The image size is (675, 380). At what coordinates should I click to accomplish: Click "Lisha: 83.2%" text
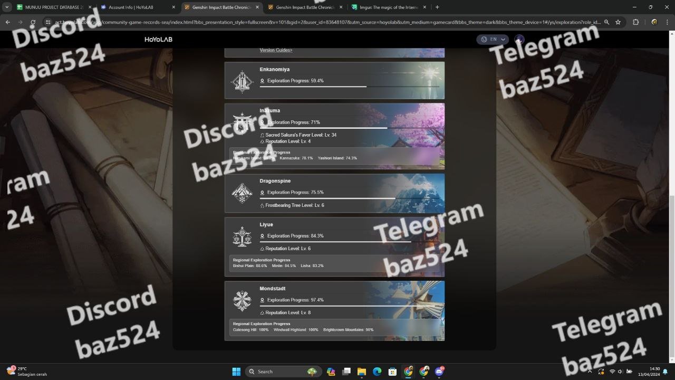coord(312,266)
